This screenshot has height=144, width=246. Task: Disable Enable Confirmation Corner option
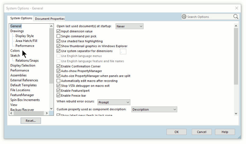[59, 66]
